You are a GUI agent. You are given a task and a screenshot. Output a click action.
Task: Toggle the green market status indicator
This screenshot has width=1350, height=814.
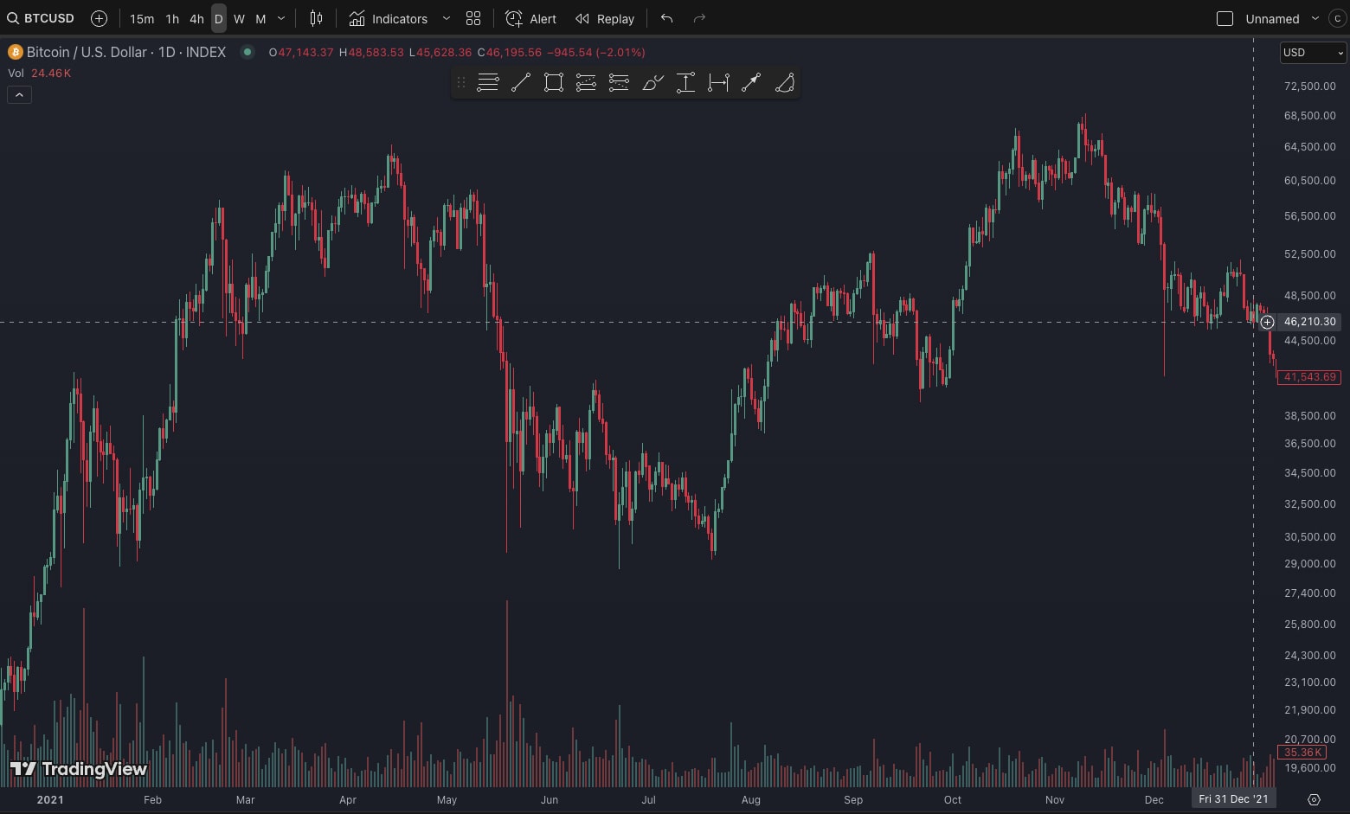[247, 52]
